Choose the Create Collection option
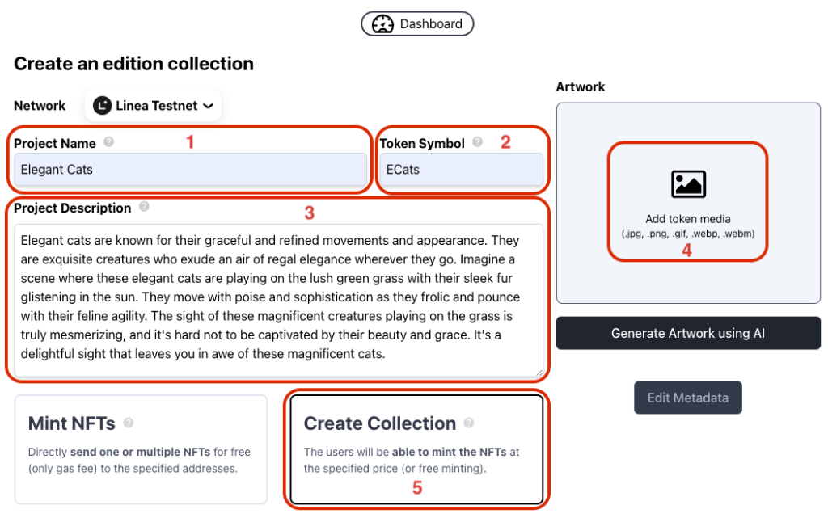The height and width of the screenshot is (518, 828). point(417,449)
